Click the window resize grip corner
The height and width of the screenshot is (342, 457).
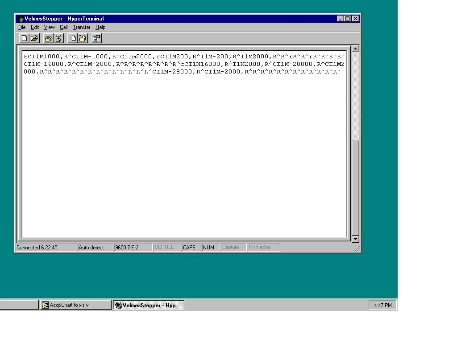coord(357,248)
